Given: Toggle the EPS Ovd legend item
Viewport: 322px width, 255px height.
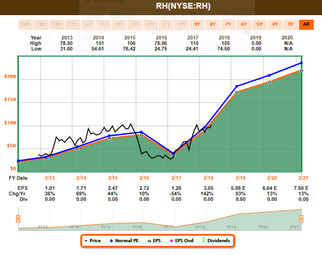Looking at the screenshot, I should tap(182, 240).
